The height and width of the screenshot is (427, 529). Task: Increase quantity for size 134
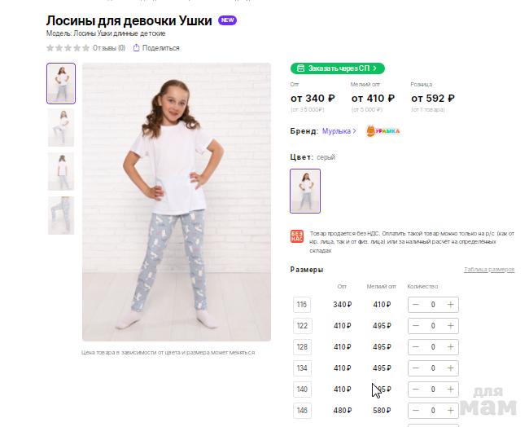451,368
